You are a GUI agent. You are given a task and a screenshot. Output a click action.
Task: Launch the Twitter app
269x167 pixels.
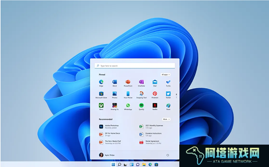pos(168,95)
